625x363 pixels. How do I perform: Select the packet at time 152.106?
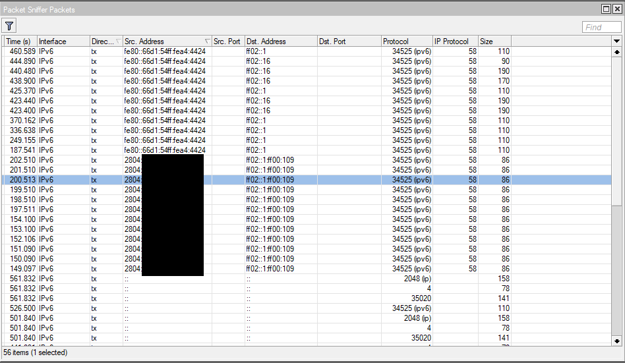click(x=306, y=239)
